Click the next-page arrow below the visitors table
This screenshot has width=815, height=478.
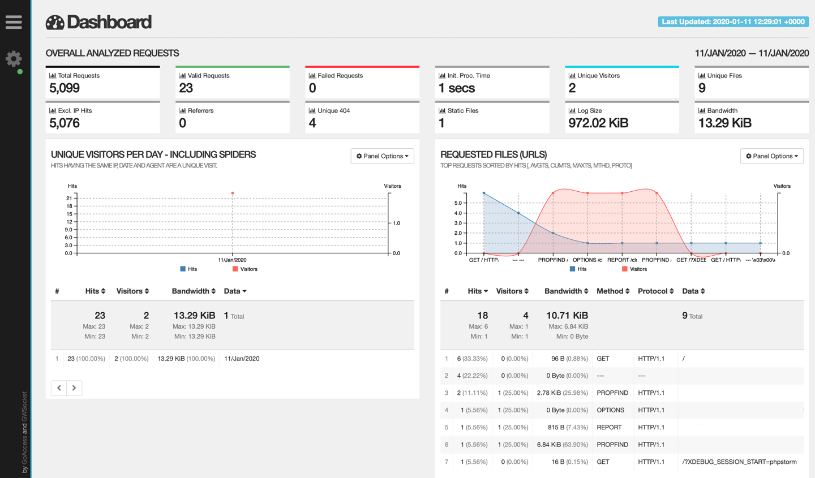coord(74,388)
